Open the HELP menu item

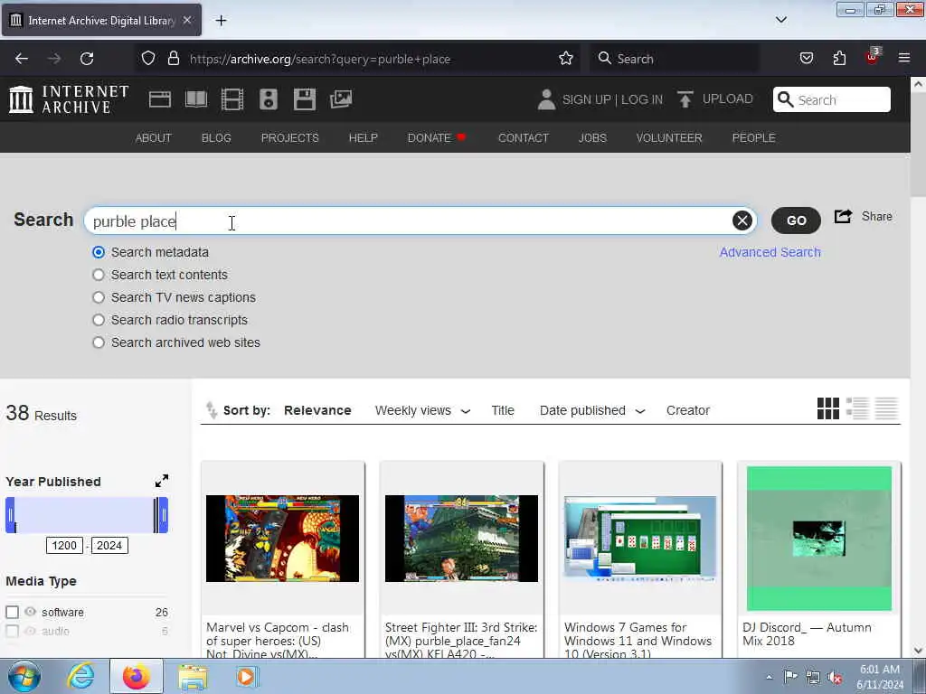point(364,137)
